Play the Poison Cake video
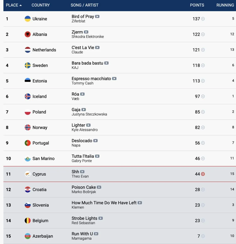This screenshot has height=244, width=236. [99, 187]
